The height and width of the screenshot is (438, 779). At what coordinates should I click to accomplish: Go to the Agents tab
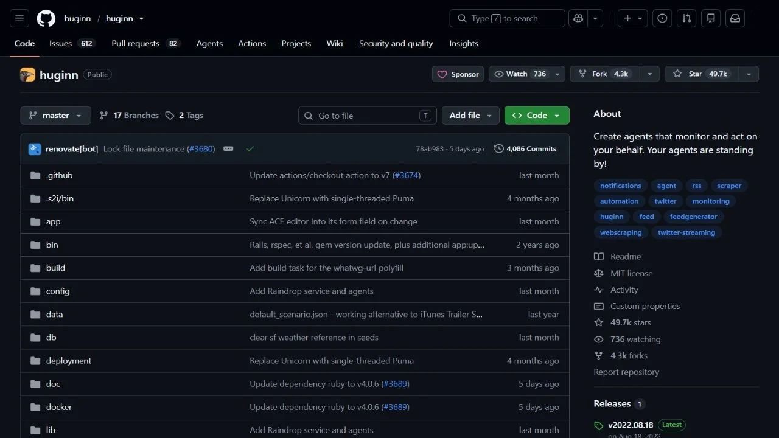pos(209,44)
